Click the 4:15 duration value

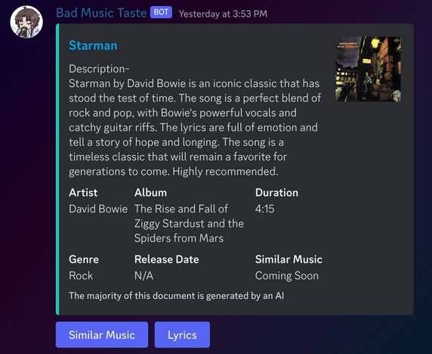(264, 209)
